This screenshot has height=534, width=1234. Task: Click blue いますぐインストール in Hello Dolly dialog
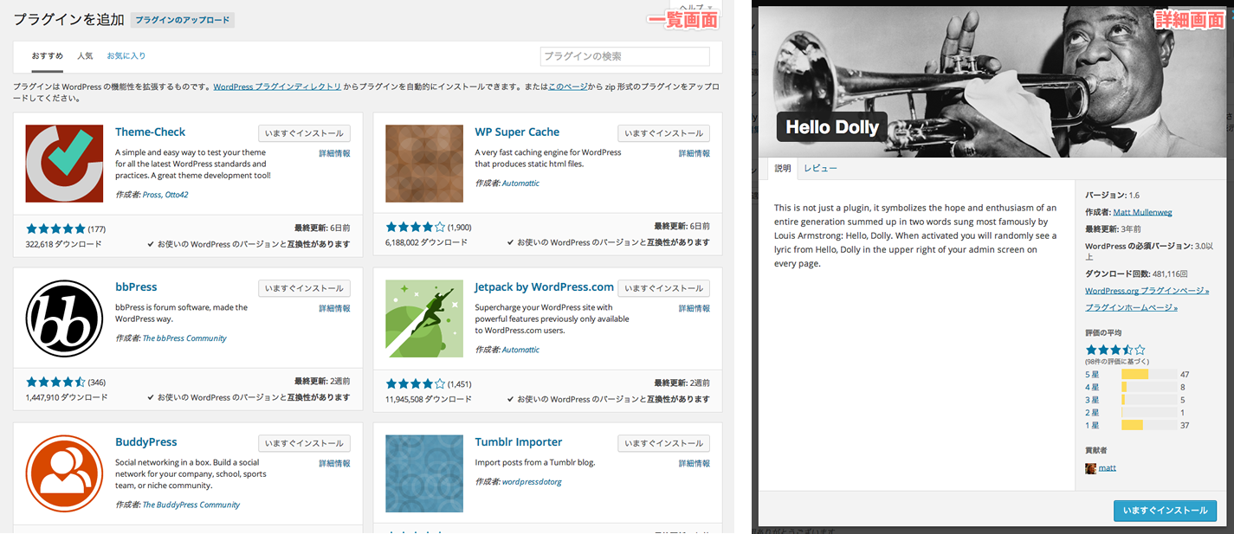[1165, 511]
